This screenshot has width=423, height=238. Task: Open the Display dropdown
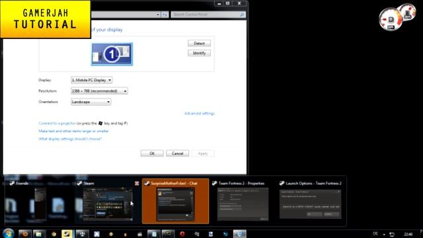click(91, 80)
